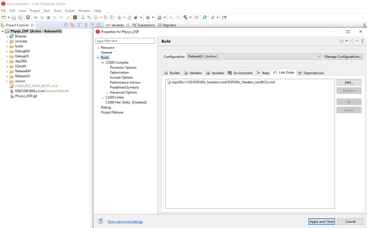Click the type filter text field
367x228 pixels.
pyautogui.click(x=125, y=41)
